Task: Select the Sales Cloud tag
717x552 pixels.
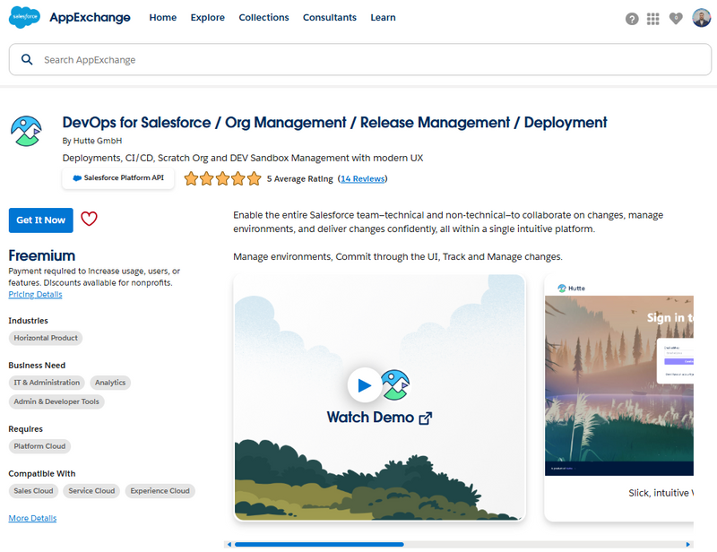Action: point(33,491)
